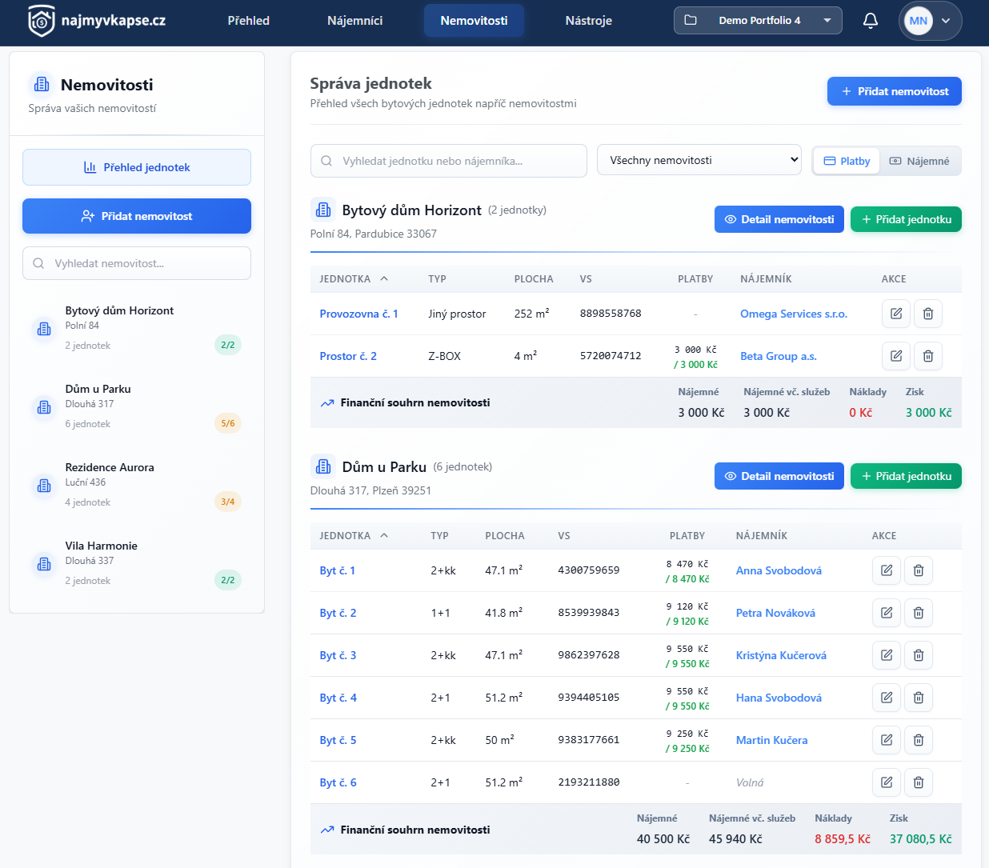Click edit icon for Provozovna č. 1

pyautogui.click(x=896, y=314)
